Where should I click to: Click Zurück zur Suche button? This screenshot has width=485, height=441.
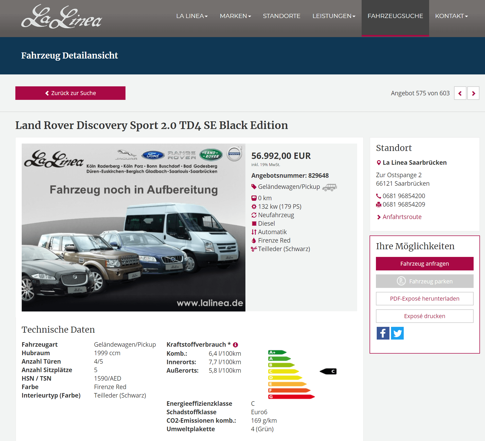70,93
